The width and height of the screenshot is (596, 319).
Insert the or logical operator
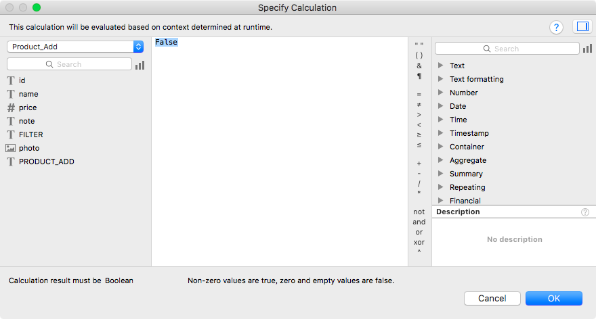pos(419,232)
